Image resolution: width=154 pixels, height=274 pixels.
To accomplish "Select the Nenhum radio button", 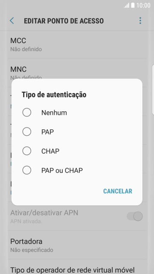I will click(x=27, y=112).
